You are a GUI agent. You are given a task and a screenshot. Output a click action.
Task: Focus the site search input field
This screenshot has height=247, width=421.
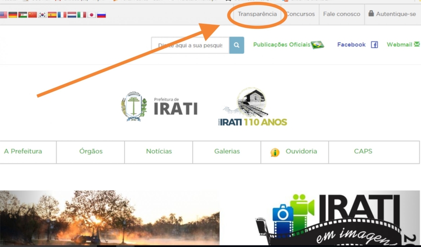pyautogui.click(x=190, y=45)
